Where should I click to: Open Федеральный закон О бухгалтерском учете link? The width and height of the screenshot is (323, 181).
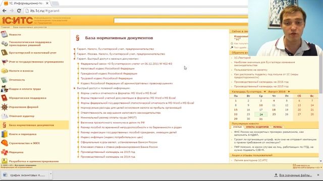126,64
